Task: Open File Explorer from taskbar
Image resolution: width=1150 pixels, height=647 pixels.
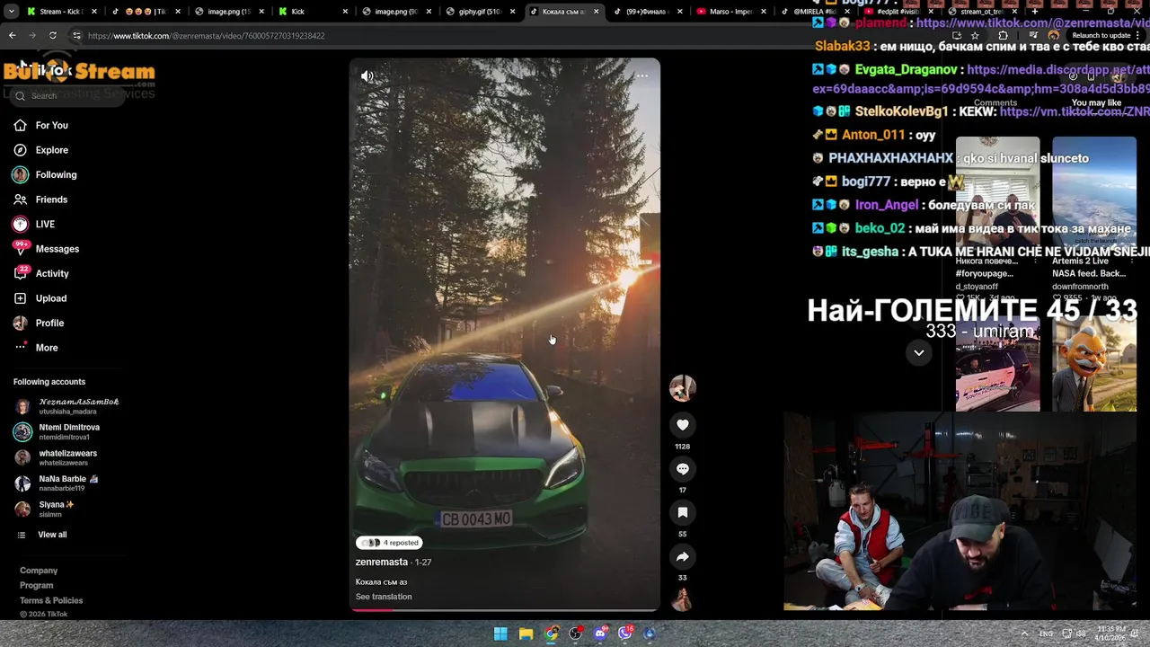Action: pos(526,634)
